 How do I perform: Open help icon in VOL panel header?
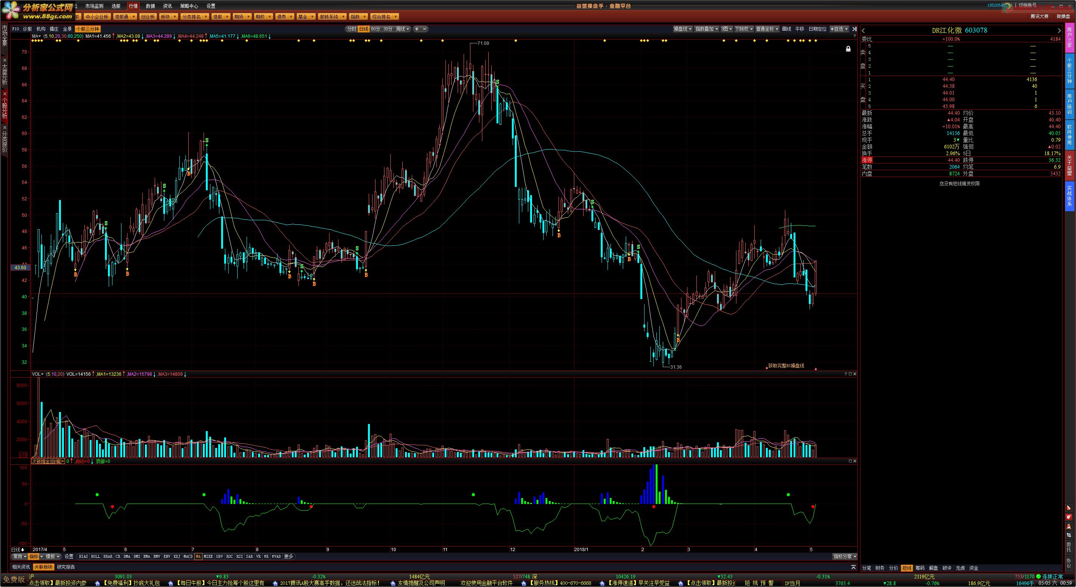[845, 374]
